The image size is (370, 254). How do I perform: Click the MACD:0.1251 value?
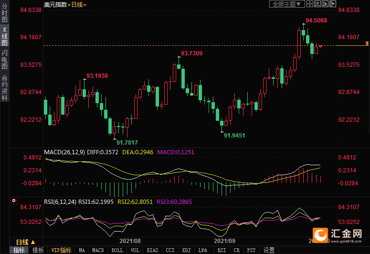coord(176,152)
